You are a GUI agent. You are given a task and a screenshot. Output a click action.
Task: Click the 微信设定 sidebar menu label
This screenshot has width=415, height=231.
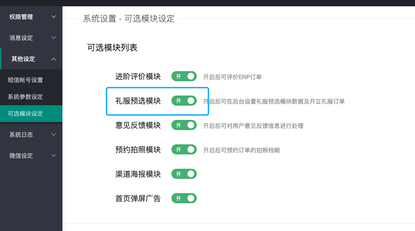[x=21, y=156]
